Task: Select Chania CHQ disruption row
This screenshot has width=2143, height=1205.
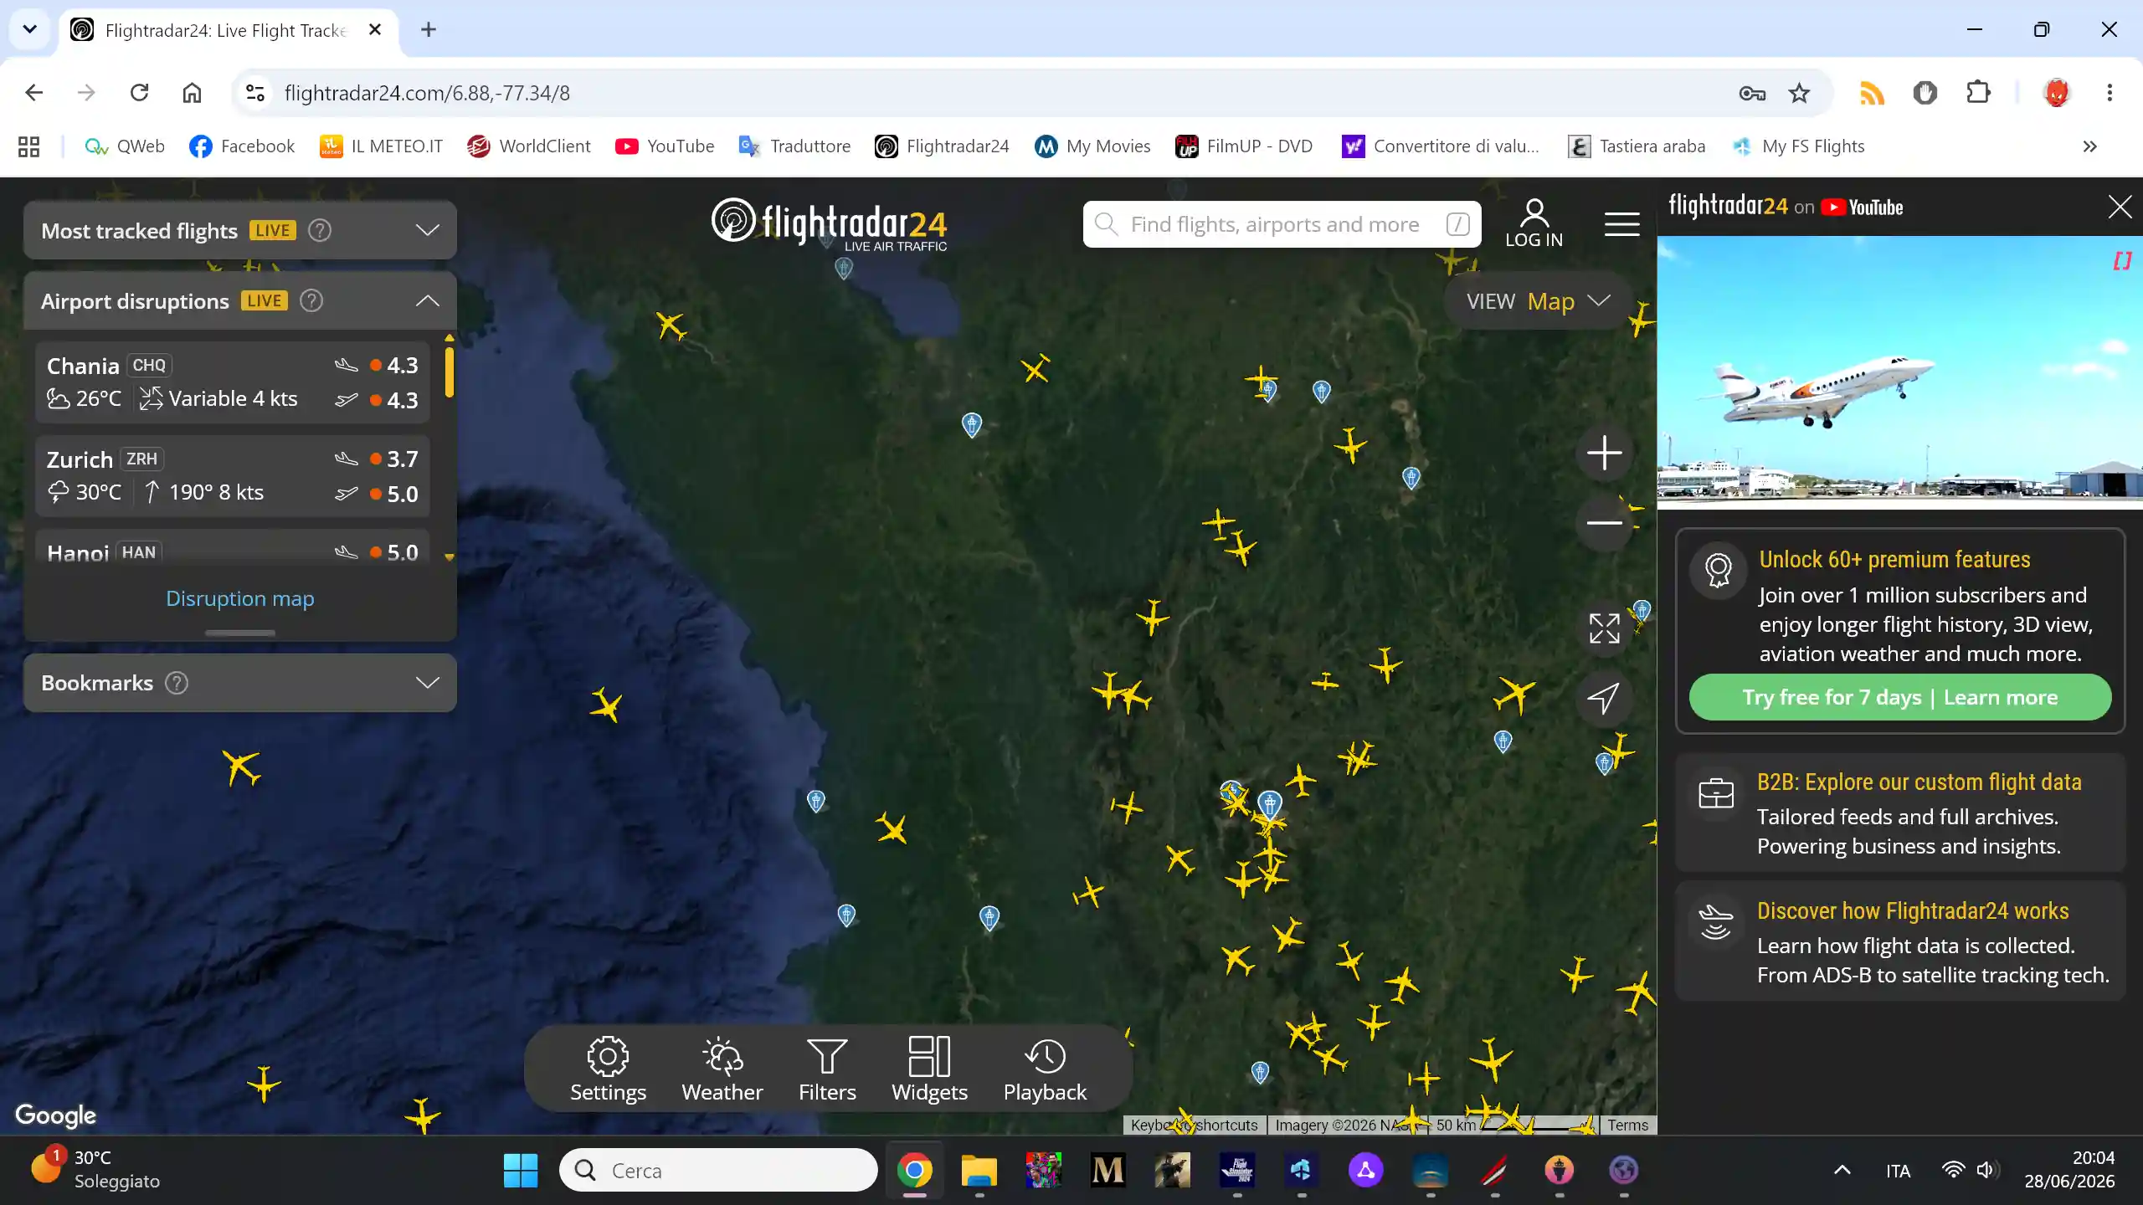Action: click(233, 382)
